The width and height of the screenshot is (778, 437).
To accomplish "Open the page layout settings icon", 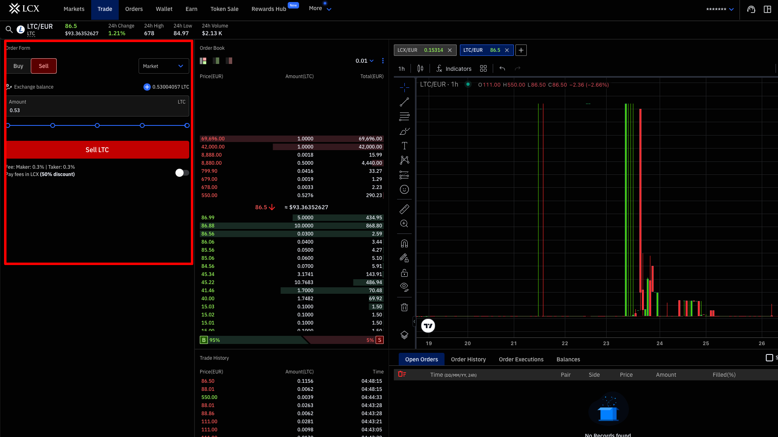I will pyautogui.click(x=767, y=9).
